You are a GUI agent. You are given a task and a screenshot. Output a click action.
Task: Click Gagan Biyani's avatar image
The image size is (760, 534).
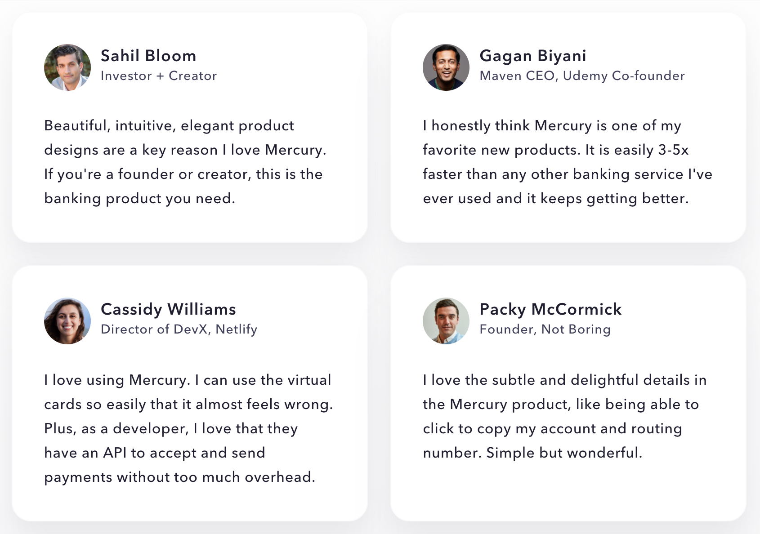point(446,67)
